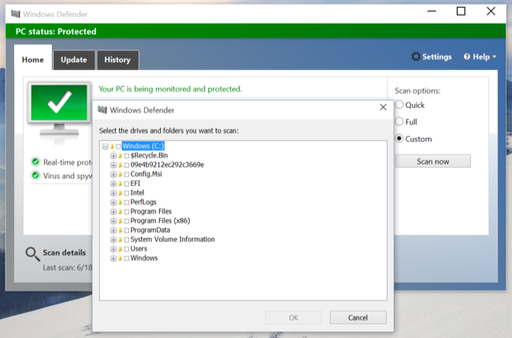Expand the $Recycle.Bin tree node
The height and width of the screenshot is (338, 512).
coord(113,156)
